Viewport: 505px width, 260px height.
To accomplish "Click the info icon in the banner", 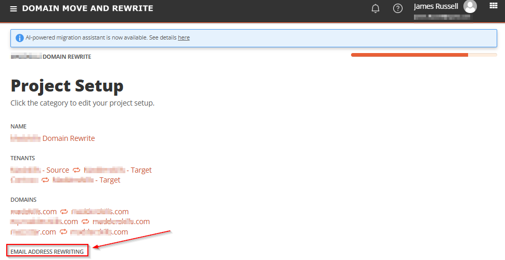I will point(20,38).
